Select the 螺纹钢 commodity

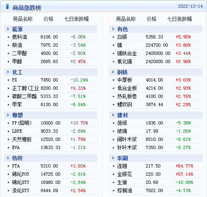(125, 104)
